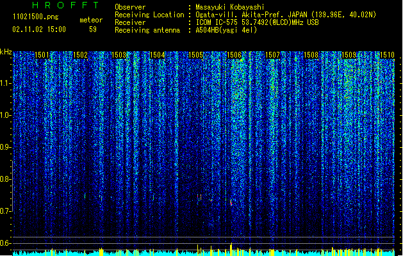Click the Ogata-vill. Akita-Pref. JAPAN location text
Viewport: 403px width, 256px height.
coord(286,15)
